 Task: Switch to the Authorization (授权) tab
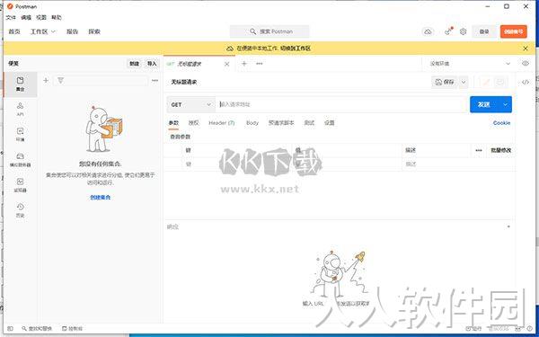(194, 123)
